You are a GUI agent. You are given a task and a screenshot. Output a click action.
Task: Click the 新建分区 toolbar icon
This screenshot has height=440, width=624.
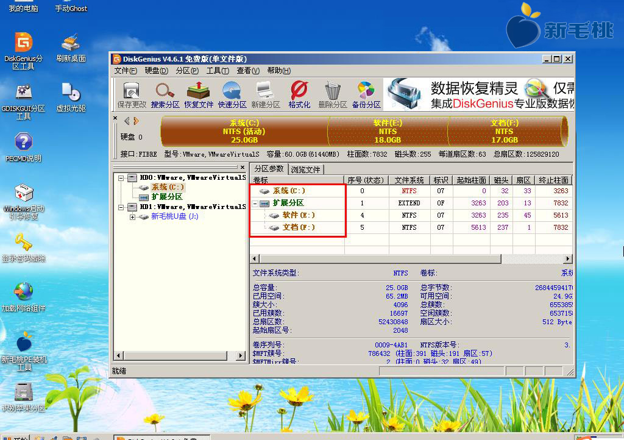tap(265, 95)
